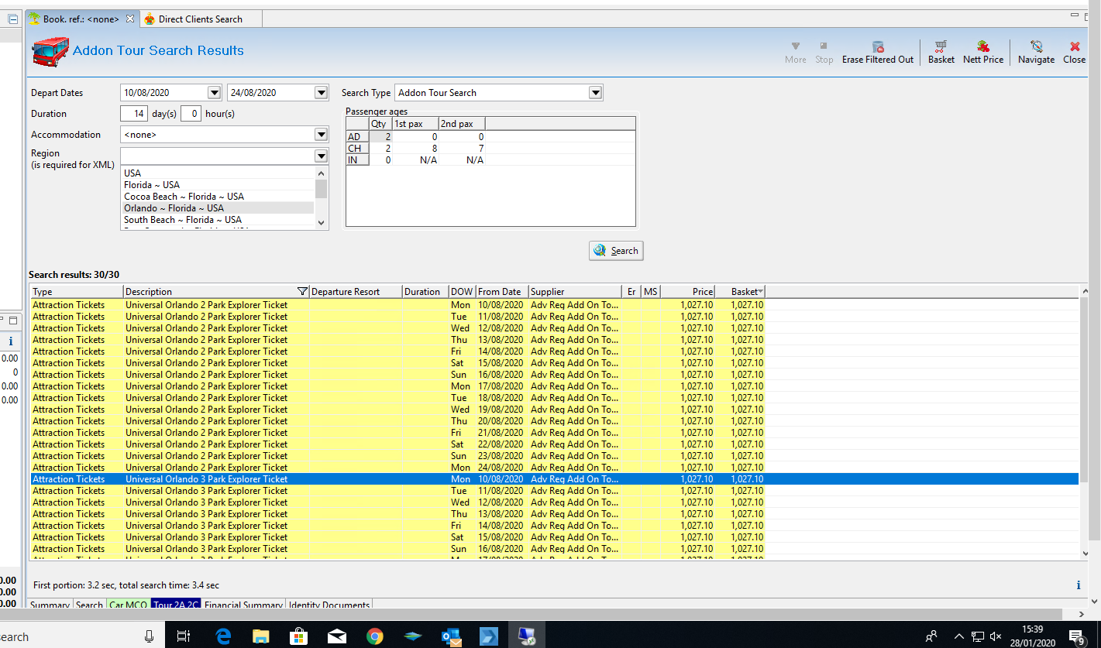Click the red Close toolbar icon

pyautogui.click(x=1074, y=47)
